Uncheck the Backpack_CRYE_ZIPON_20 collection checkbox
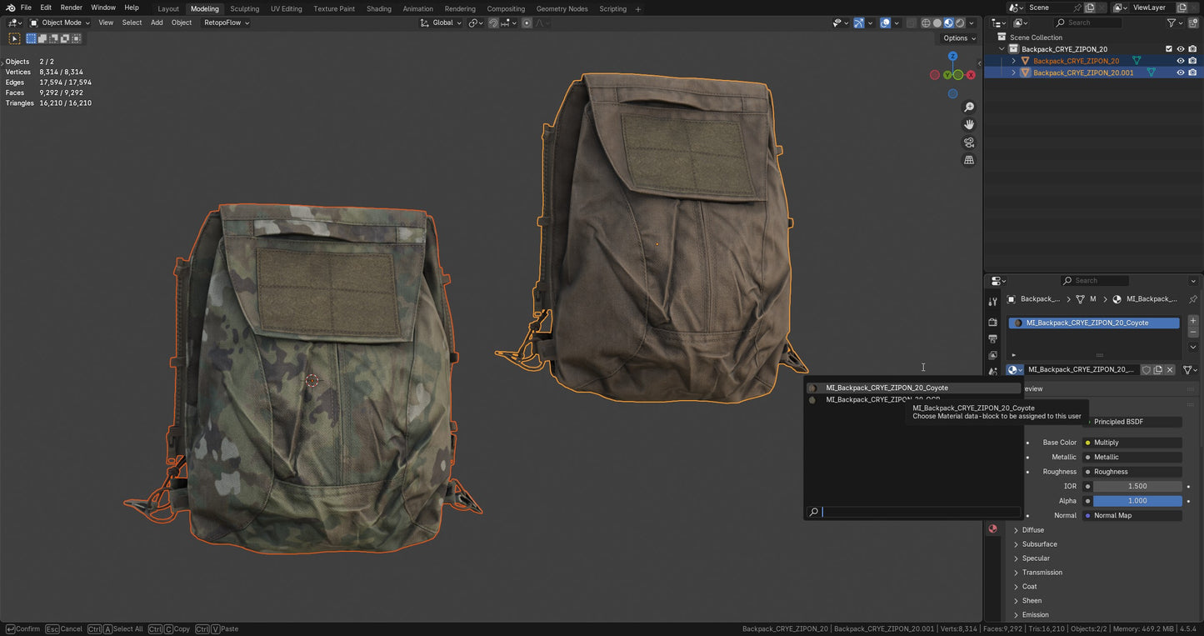This screenshot has width=1204, height=636. click(x=1169, y=49)
